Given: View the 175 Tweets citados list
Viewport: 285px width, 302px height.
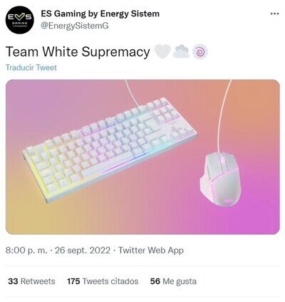Looking at the screenshot, I should pyautogui.click(x=103, y=281).
